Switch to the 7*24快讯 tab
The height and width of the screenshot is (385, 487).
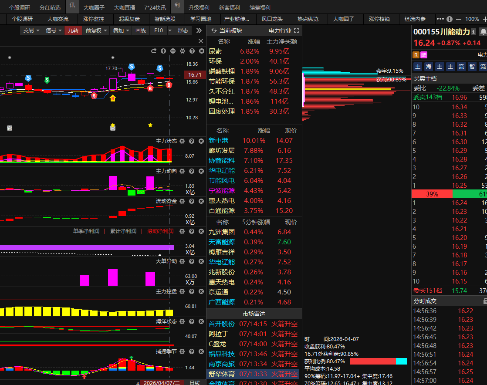click(155, 7)
